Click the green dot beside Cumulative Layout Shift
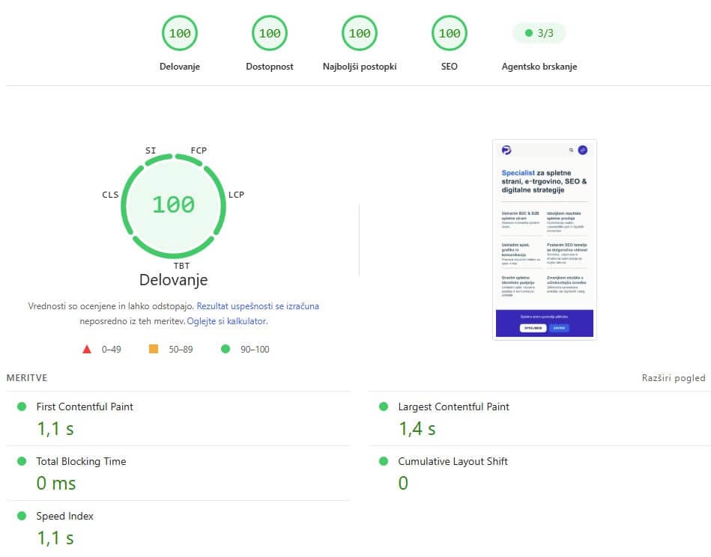 pos(383,461)
